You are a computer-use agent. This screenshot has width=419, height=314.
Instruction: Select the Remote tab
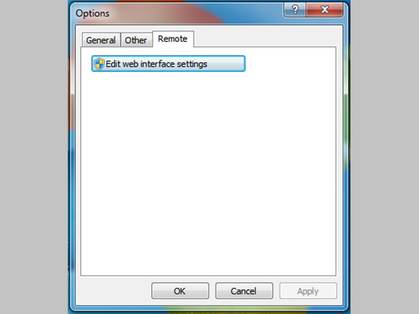click(173, 39)
